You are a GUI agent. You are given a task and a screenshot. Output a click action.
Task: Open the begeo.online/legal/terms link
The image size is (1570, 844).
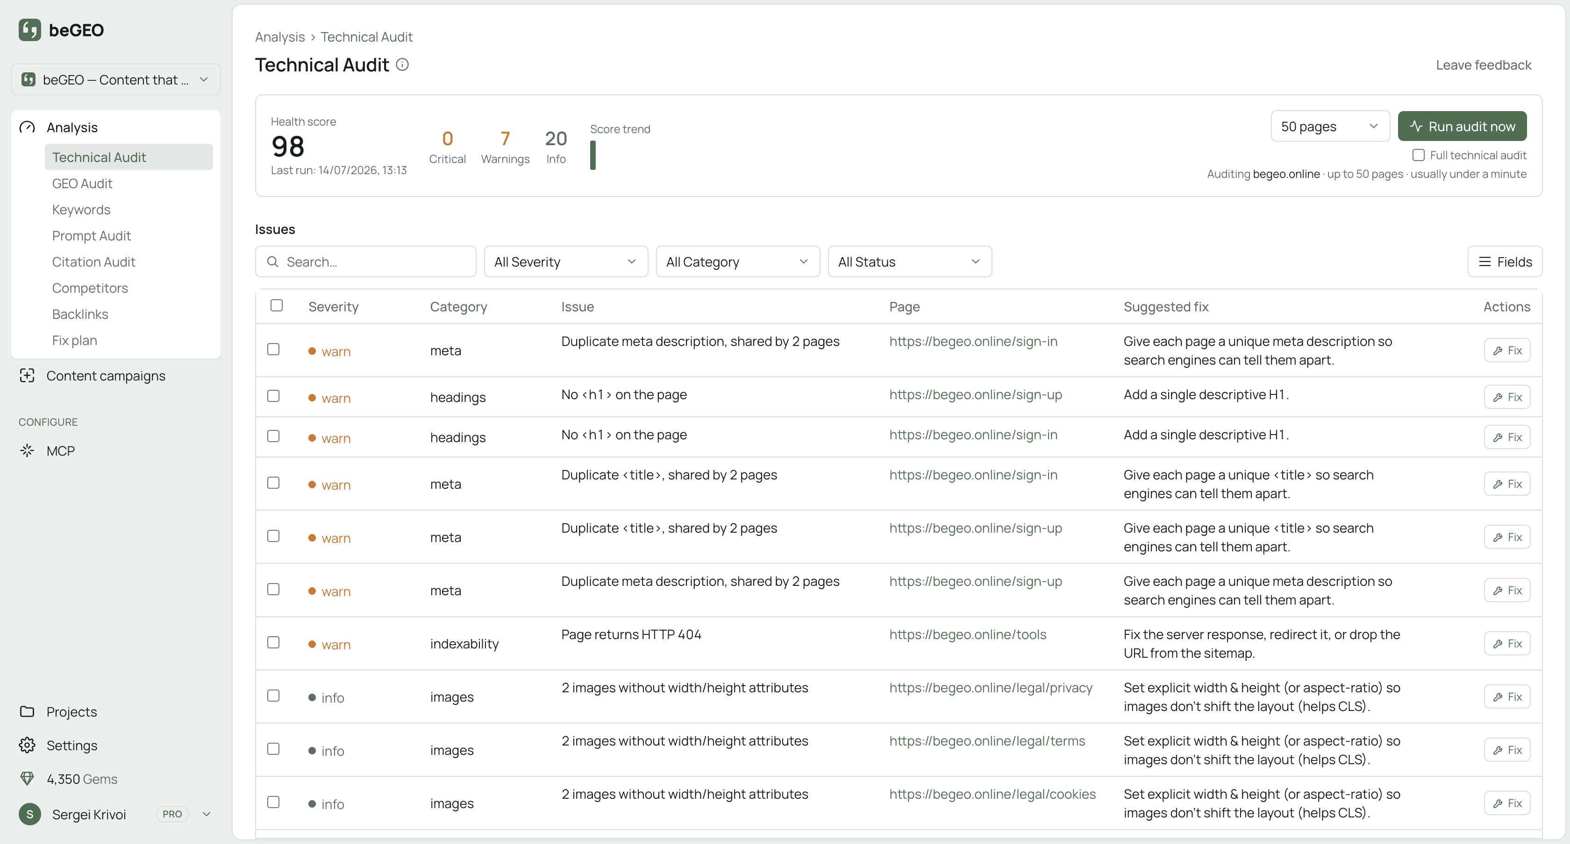987,741
